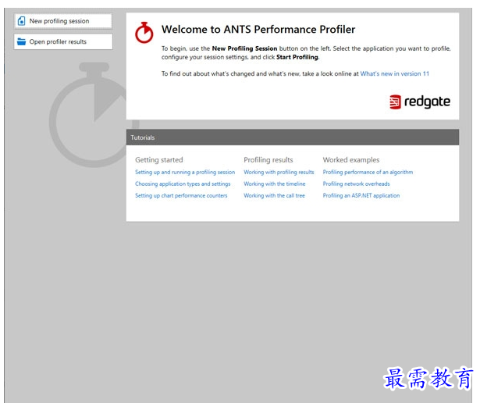Image resolution: width=480 pixels, height=403 pixels.
Task: Click the New profiling session document icon
Action: (21, 21)
